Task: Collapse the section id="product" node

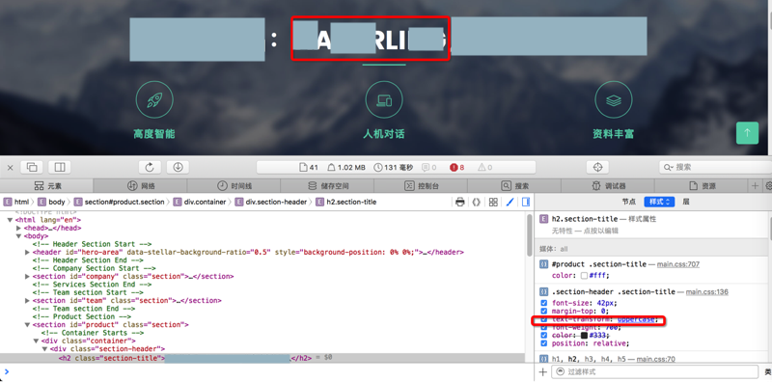Action: point(28,324)
